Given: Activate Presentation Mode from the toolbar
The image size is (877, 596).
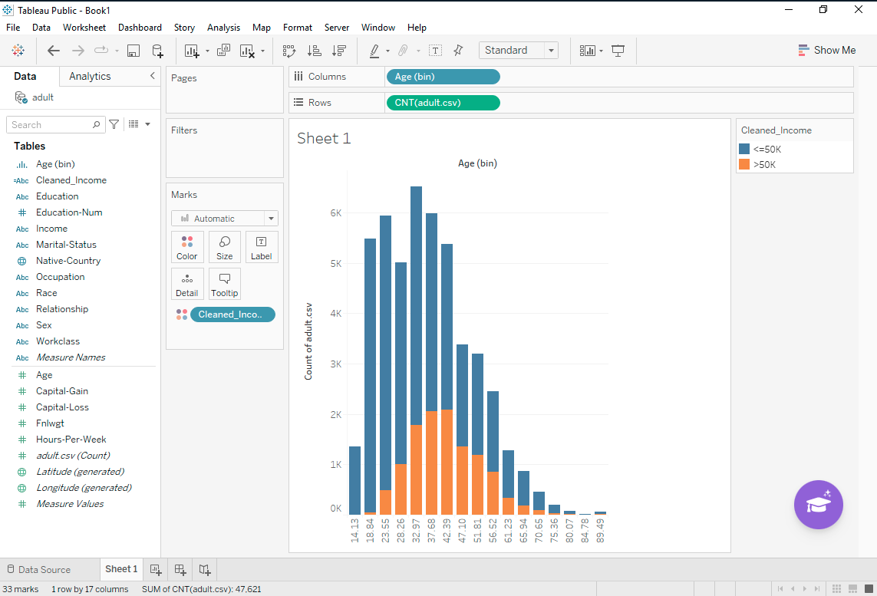Looking at the screenshot, I should (618, 50).
